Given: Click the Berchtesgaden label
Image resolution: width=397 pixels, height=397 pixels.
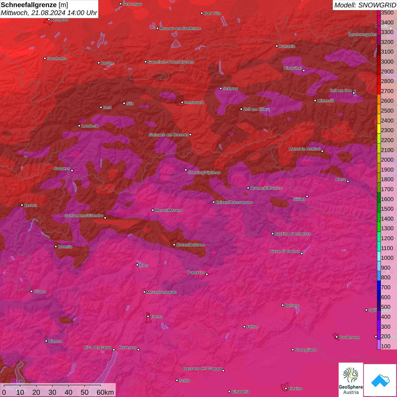Looking at the screenshot, I should click(362, 34).
